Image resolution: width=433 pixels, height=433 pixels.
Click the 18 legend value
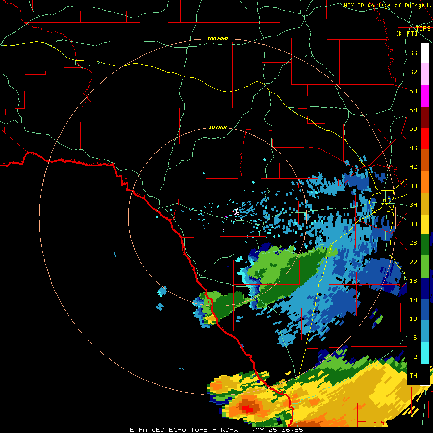[x=413, y=281]
